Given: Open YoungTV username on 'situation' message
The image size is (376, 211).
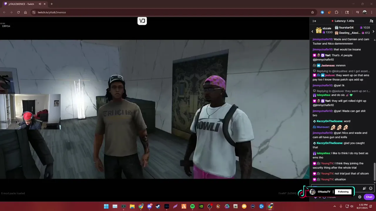Looking at the screenshot, I should 327,179.
